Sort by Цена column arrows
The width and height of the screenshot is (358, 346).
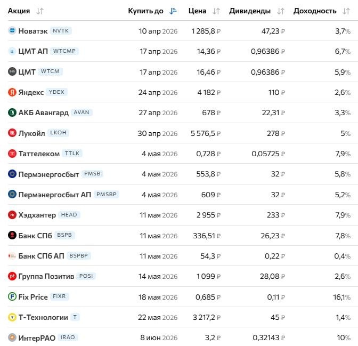pyautogui.click(x=216, y=11)
